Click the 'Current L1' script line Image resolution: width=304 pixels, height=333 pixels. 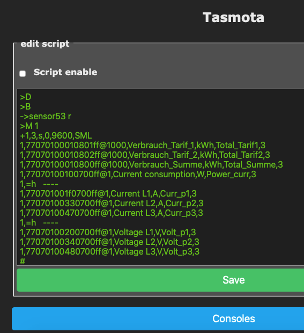tap(108, 193)
